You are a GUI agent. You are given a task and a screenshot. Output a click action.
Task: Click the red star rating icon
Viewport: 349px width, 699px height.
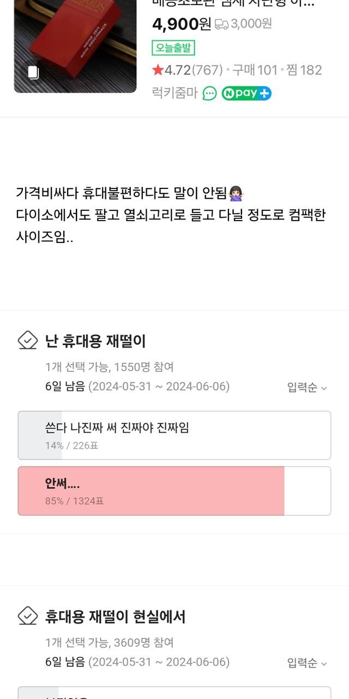click(x=158, y=70)
